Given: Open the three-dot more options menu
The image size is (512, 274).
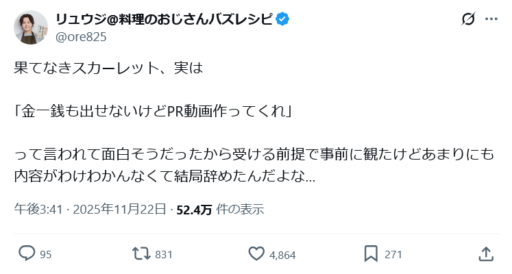Looking at the screenshot, I should pyautogui.click(x=491, y=20).
